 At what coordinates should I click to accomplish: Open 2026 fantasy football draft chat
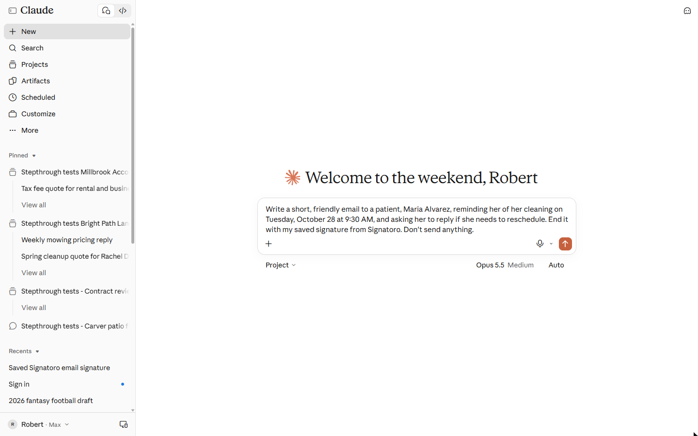[x=67, y=401]
